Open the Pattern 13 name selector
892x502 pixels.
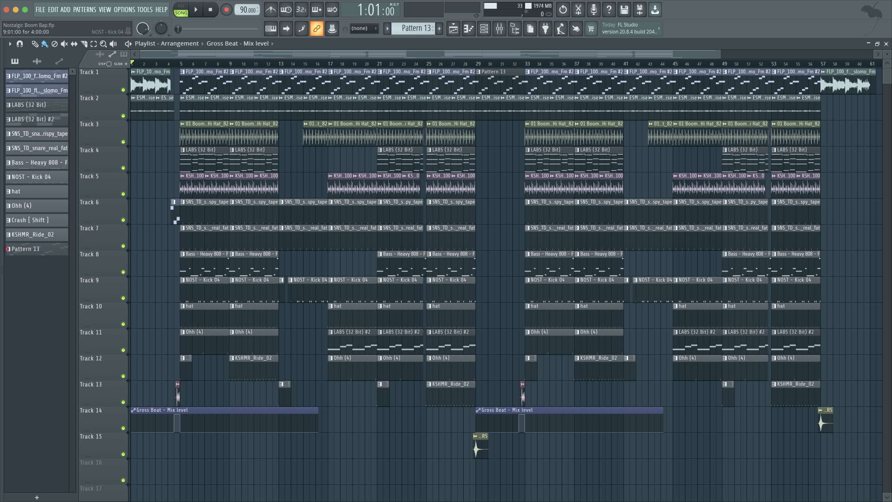pos(413,29)
